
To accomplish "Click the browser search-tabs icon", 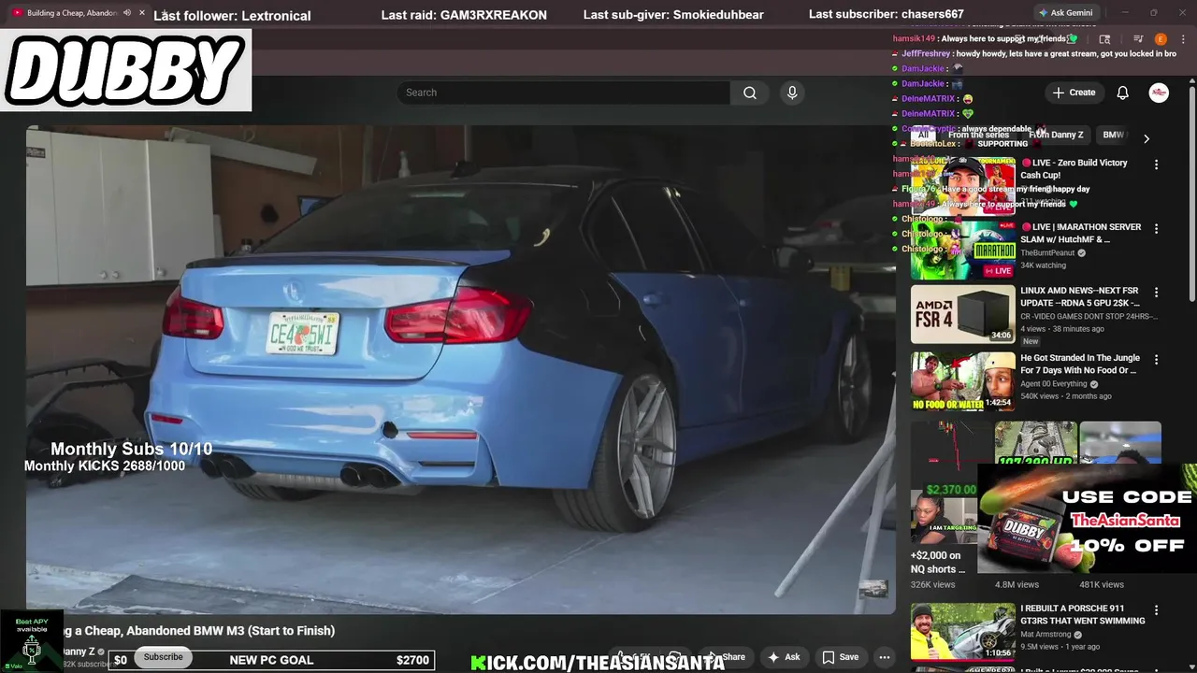I will tap(1104, 39).
